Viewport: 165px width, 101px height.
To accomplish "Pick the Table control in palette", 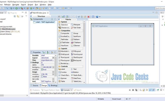I will pos(62,81).
